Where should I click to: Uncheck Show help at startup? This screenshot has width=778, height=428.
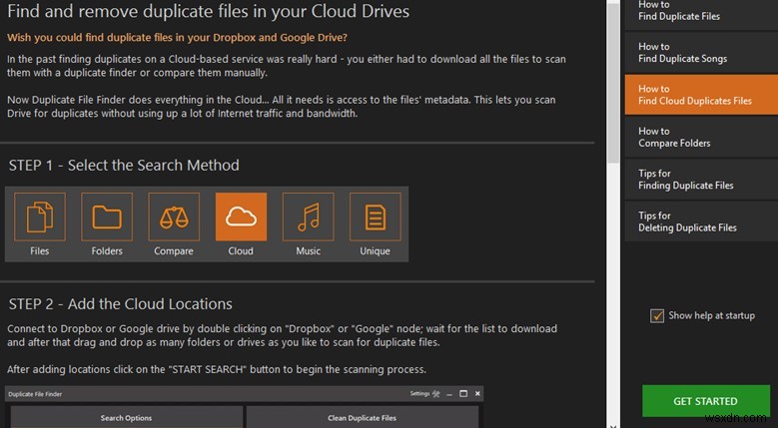point(657,316)
